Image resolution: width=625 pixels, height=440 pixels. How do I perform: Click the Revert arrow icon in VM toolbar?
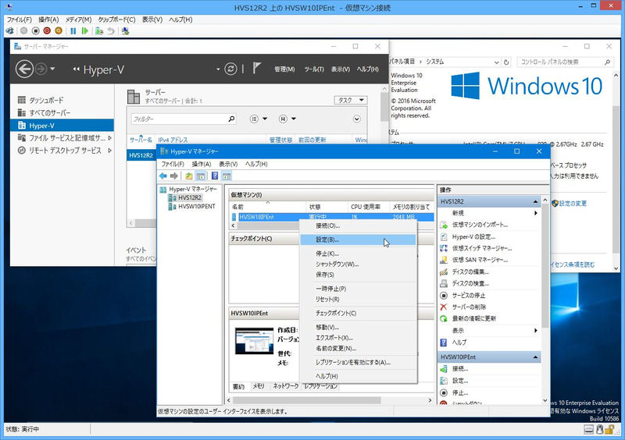[x=111, y=30]
